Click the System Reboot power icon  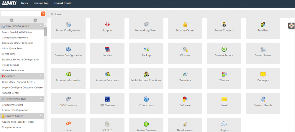224,49
